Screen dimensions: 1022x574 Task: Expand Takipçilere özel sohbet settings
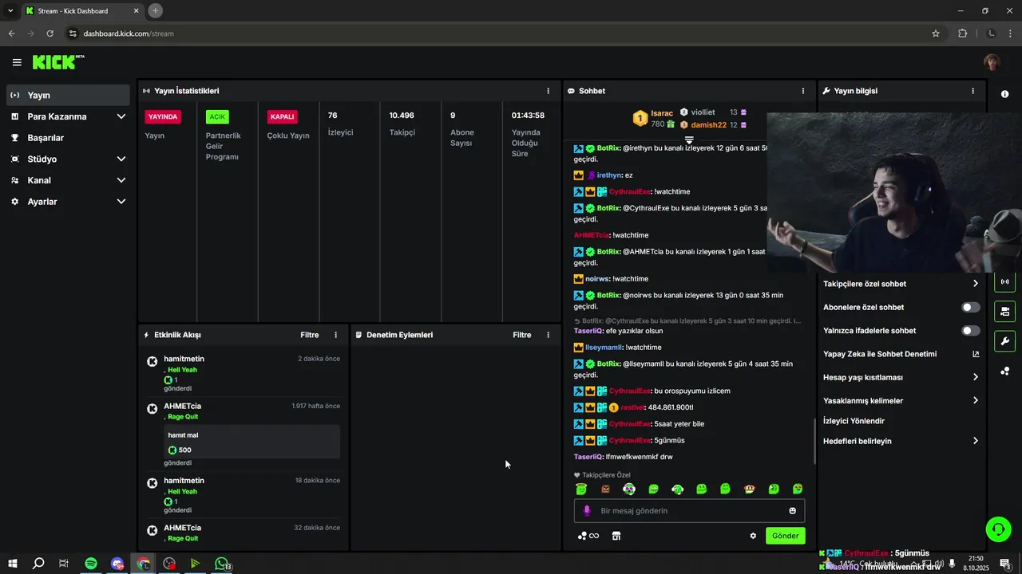pos(901,284)
